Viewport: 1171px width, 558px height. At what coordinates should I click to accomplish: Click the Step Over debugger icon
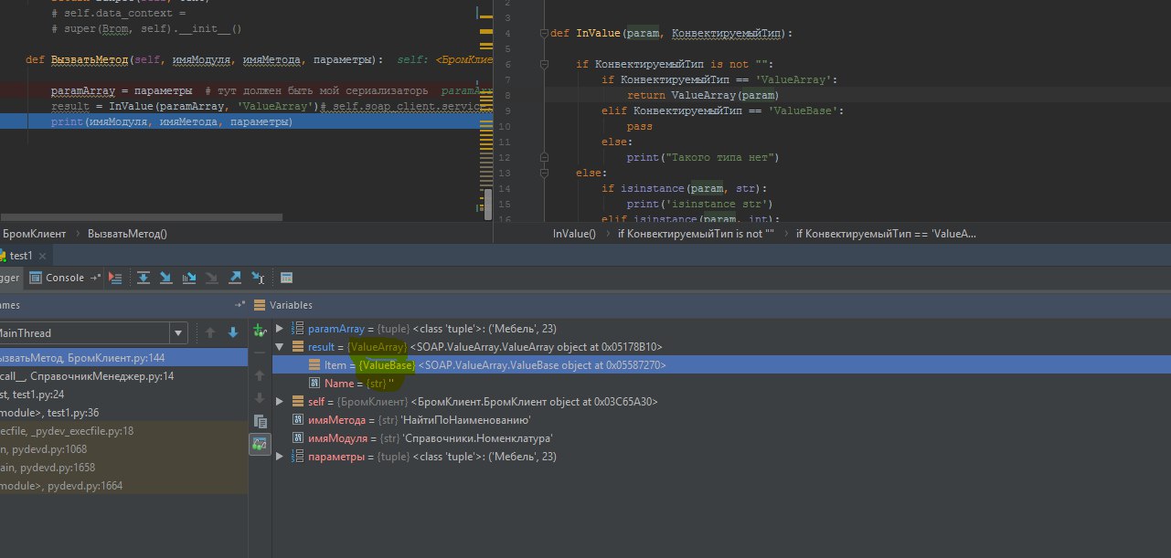[144, 278]
